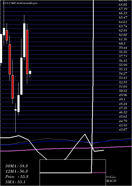Click the last small white candlestick near 55
The width and height of the screenshot is (132, 186).
click(x=30, y=73)
